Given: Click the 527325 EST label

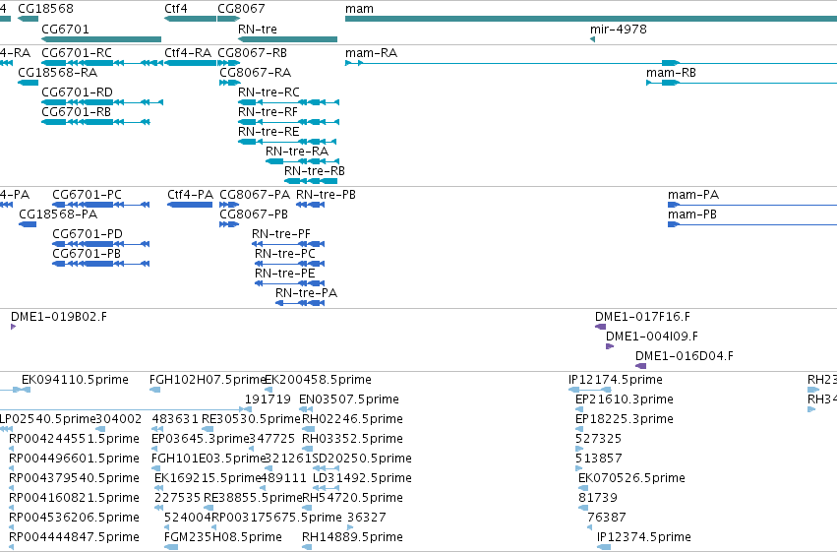Looking at the screenshot, I should click(598, 439).
